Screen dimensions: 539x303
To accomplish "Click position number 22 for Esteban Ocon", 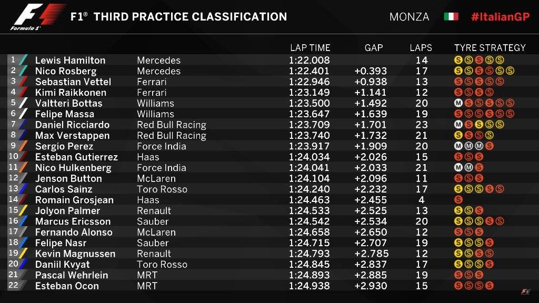I will pos(13,285).
